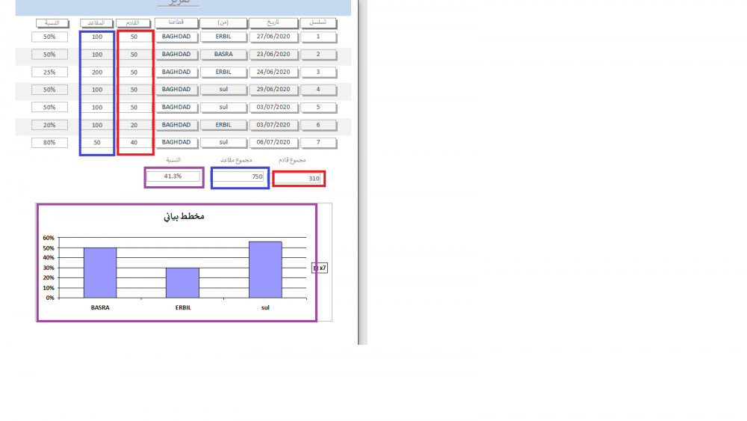Click the النسبة column header
Image resolution: width=747 pixels, height=421 pixels.
52,23
